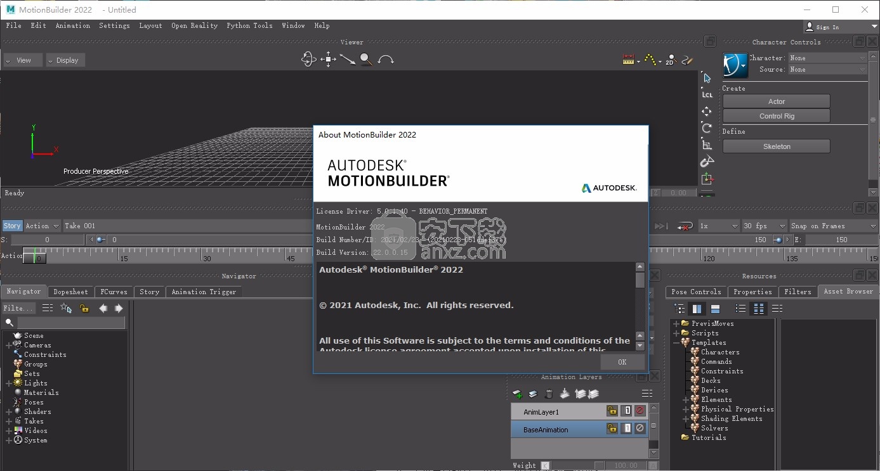This screenshot has height=471, width=880.
Task: Open the 1x playback speed dropdown
Action: 718,226
